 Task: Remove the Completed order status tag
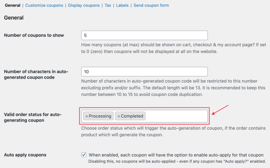pos(119,116)
